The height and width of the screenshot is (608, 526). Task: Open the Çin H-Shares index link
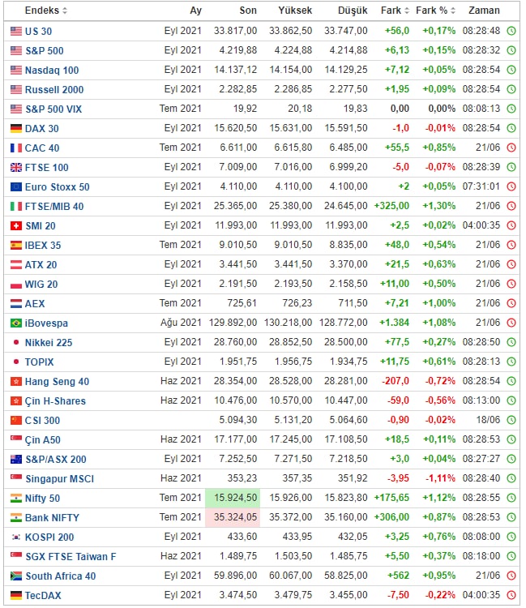[x=55, y=401]
